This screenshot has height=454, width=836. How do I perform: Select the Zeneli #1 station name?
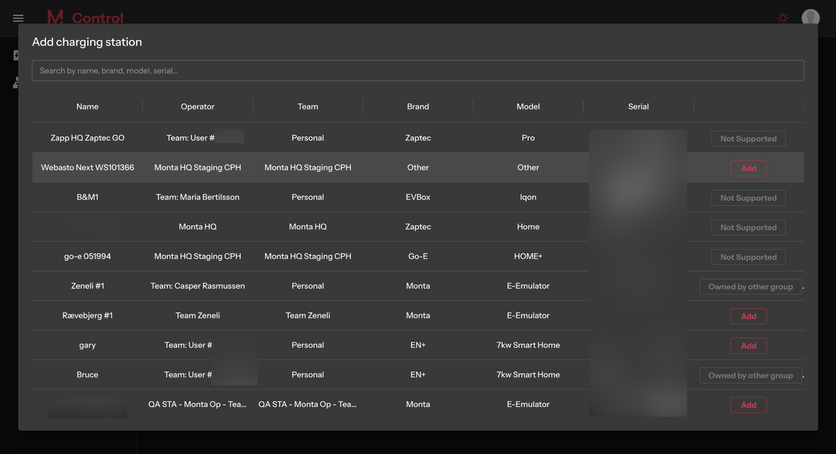pos(87,286)
